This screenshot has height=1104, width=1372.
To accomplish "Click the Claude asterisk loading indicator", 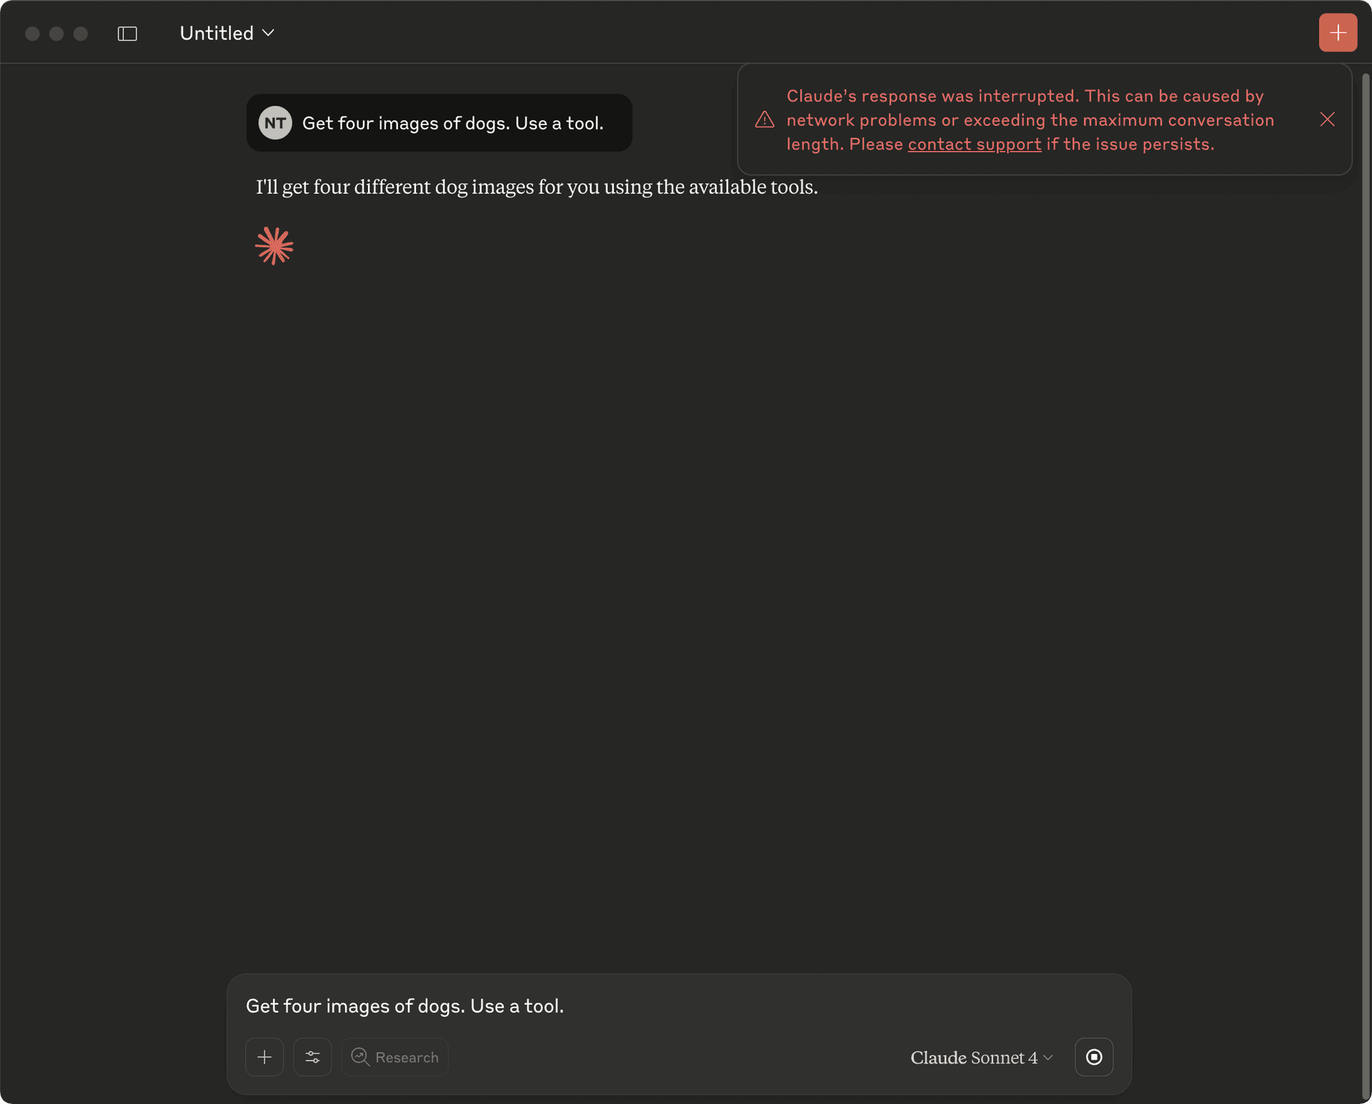I will (x=274, y=245).
